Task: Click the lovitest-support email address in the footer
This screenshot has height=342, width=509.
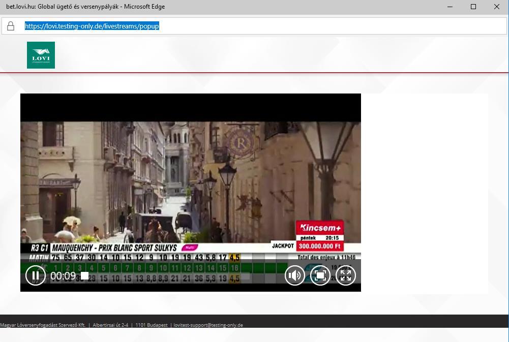Action: (x=208, y=325)
